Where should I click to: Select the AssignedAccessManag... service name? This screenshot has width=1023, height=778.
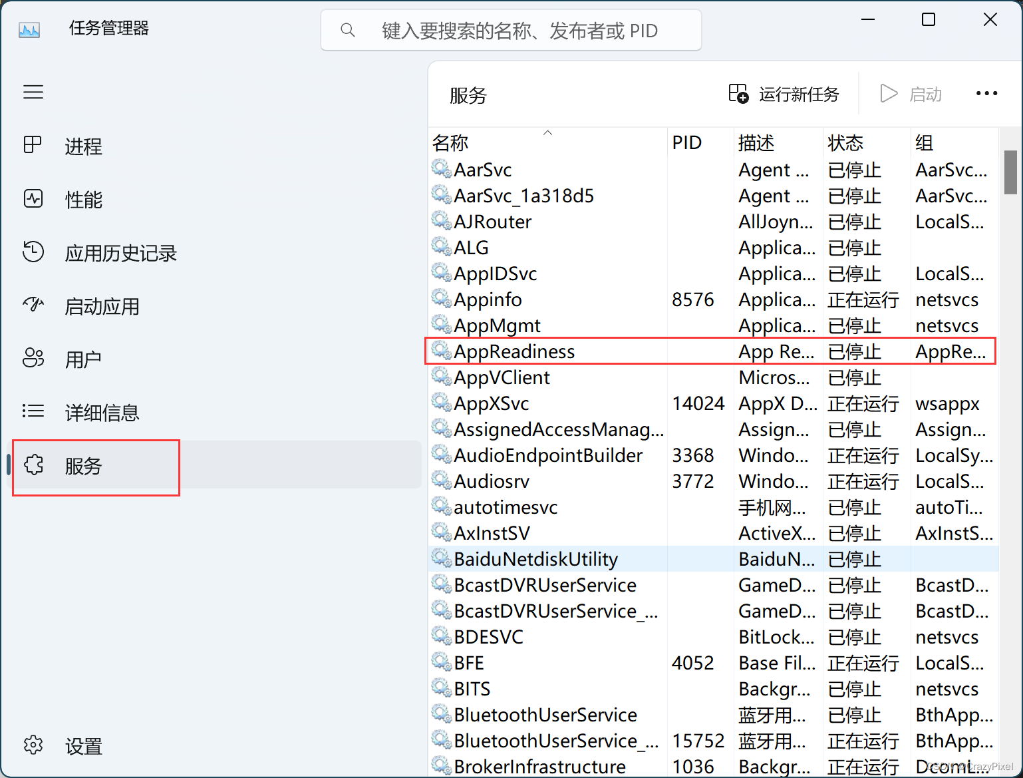(559, 429)
